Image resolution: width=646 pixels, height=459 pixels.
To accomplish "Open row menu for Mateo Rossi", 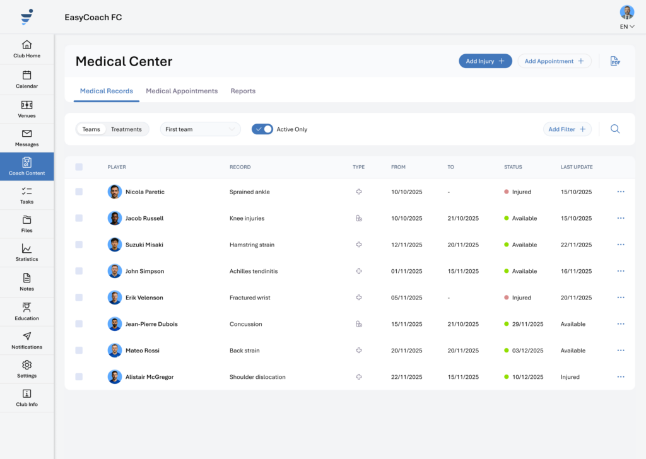I will pyautogui.click(x=621, y=351).
